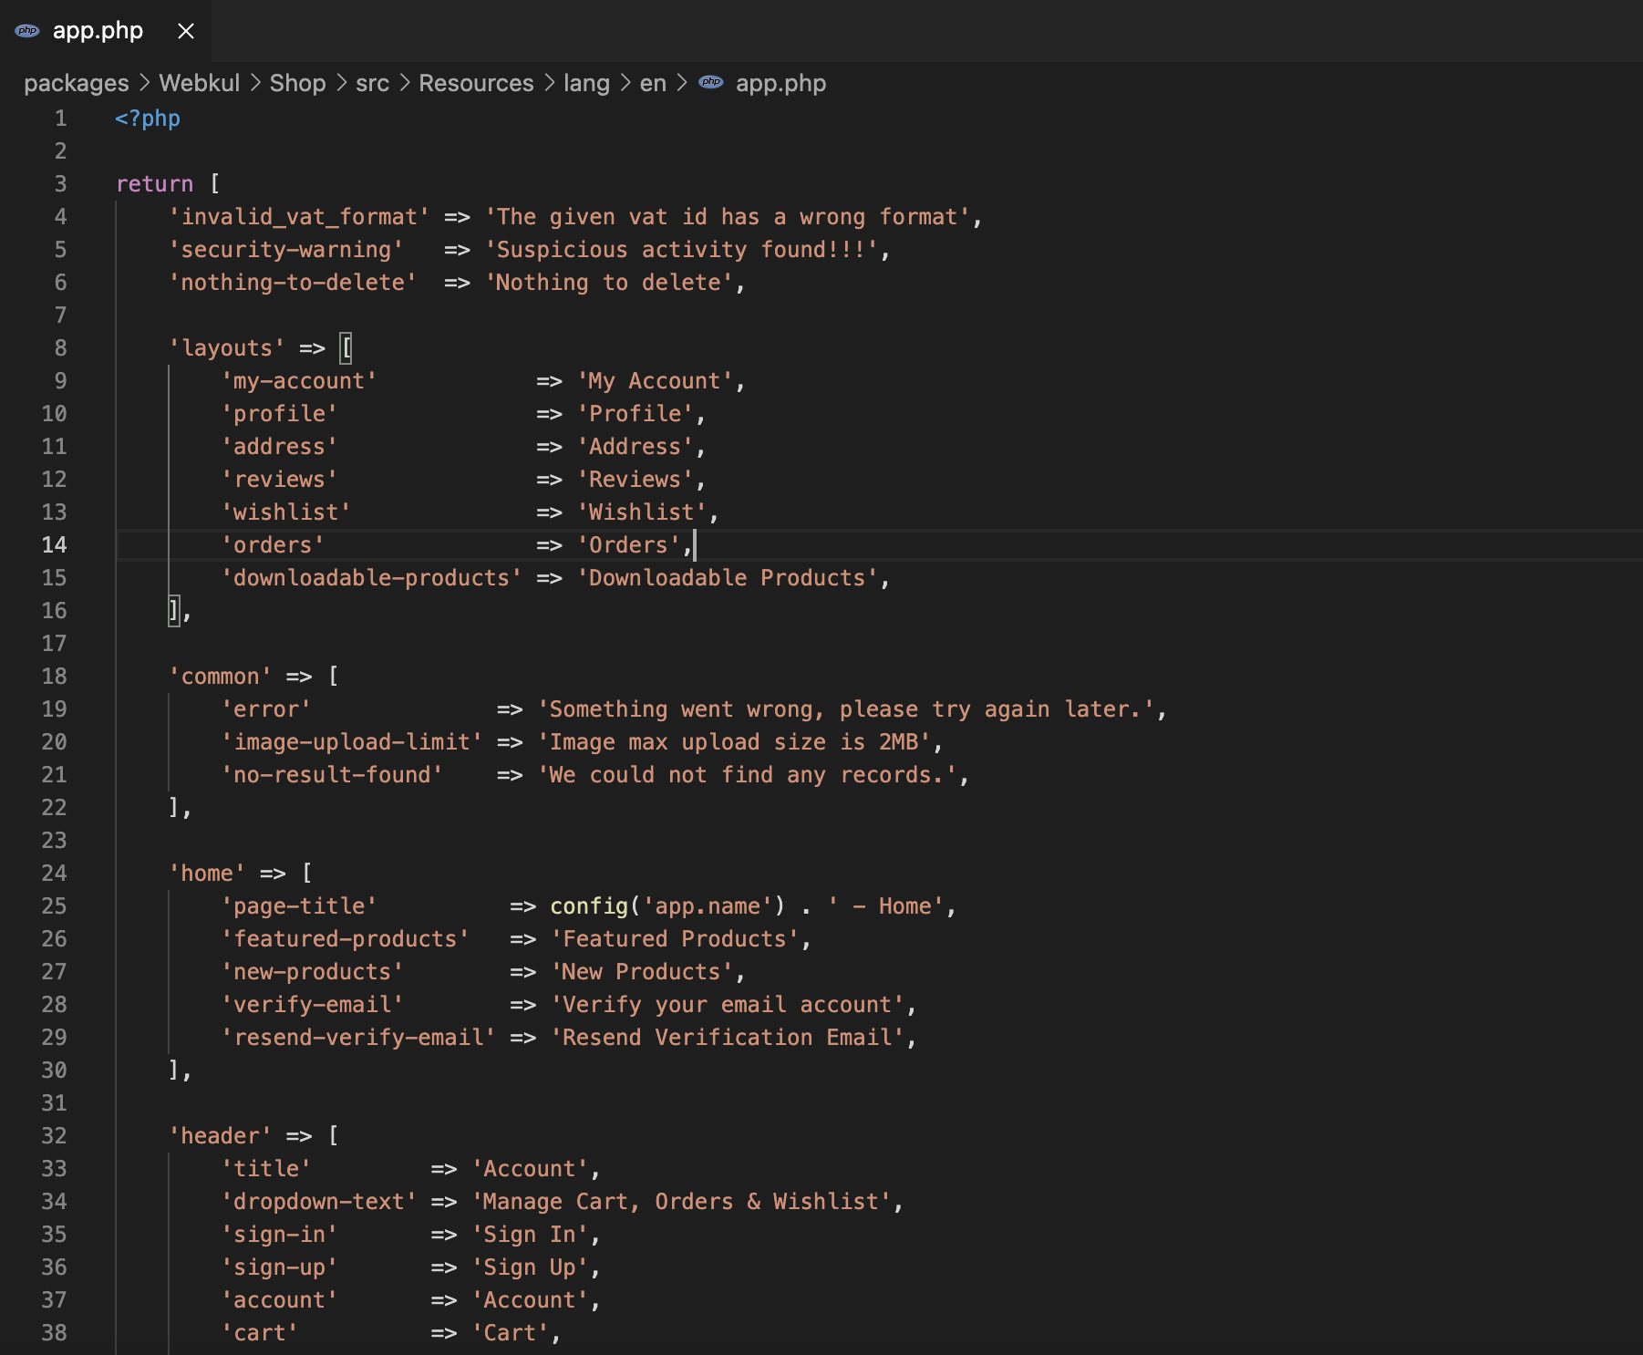Select the app.php editor tab

(x=105, y=31)
